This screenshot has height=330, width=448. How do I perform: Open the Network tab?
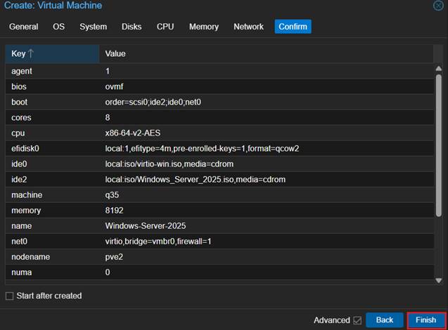(x=248, y=27)
